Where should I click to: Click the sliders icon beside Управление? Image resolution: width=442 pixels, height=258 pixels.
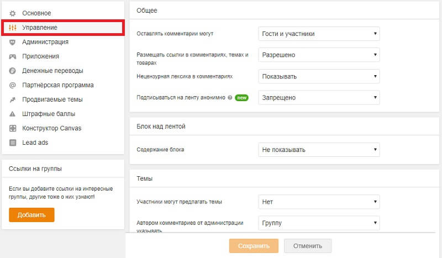point(13,27)
